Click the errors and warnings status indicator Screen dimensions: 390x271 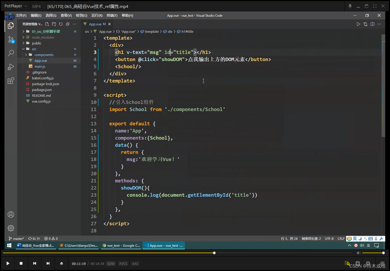click(x=51, y=238)
